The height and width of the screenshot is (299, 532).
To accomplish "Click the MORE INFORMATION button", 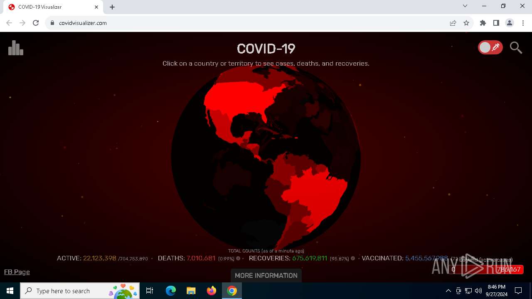I will pos(266,275).
